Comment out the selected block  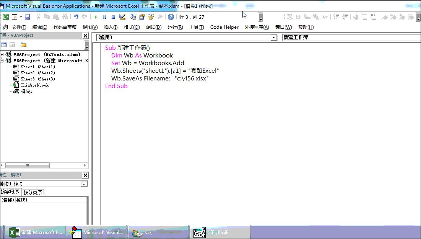tap(365, 17)
